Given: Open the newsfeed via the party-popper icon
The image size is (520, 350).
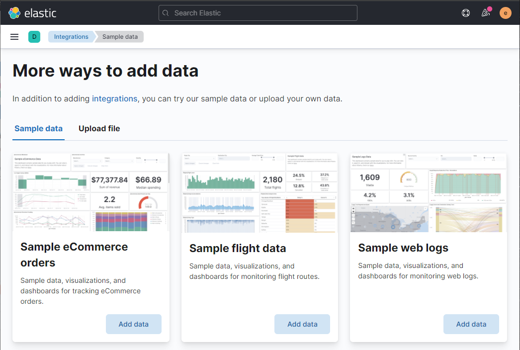Looking at the screenshot, I should 485,13.
